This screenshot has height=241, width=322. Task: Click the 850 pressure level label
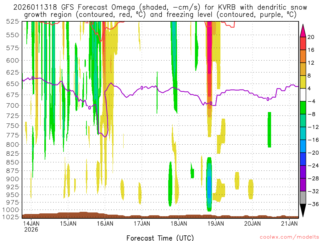pos(13,162)
